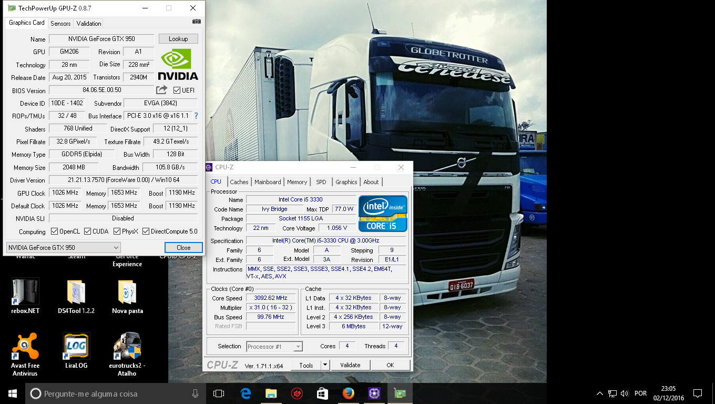Click the POR language indicator
This screenshot has height=404, width=715.
tap(640, 393)
